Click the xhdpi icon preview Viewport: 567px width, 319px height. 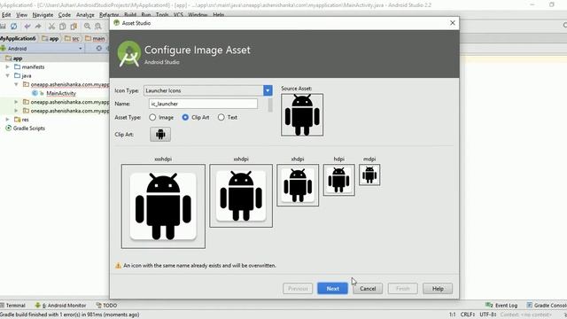click(298, 185)
